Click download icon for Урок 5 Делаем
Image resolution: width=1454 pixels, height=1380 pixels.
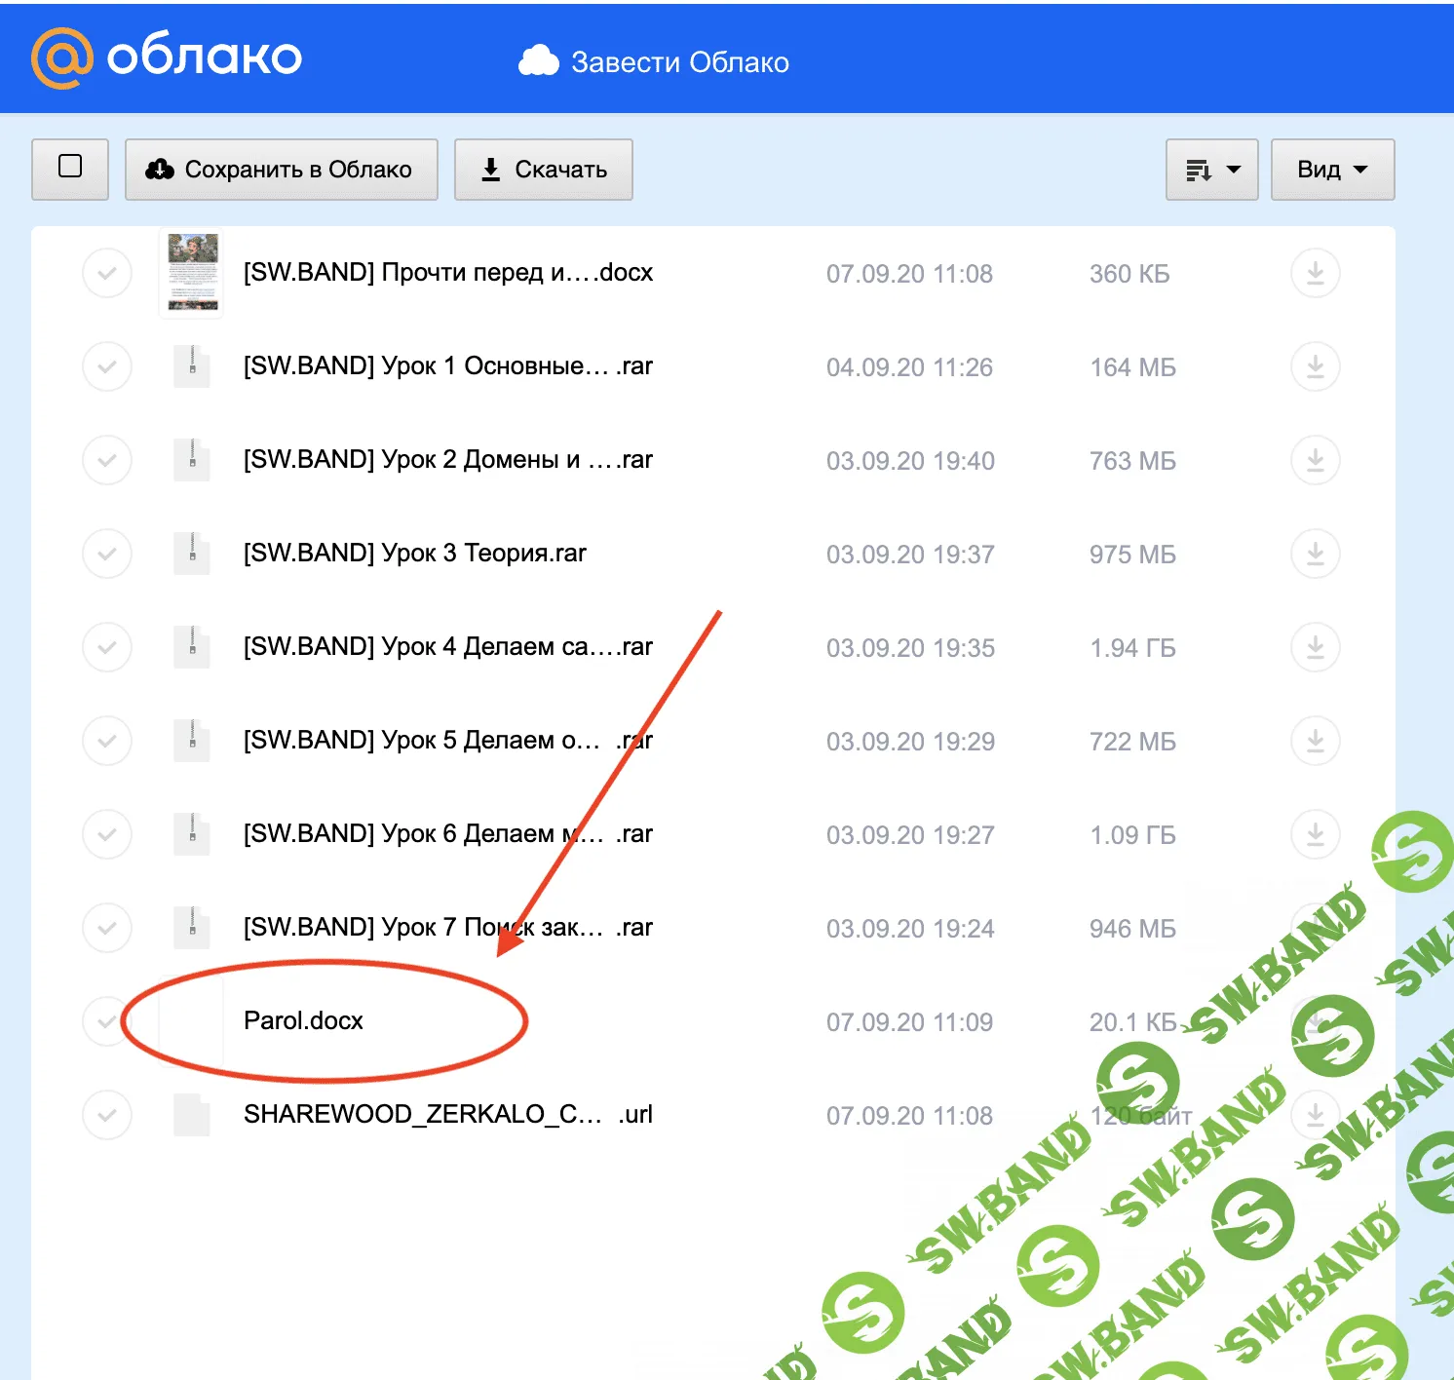1315,741
